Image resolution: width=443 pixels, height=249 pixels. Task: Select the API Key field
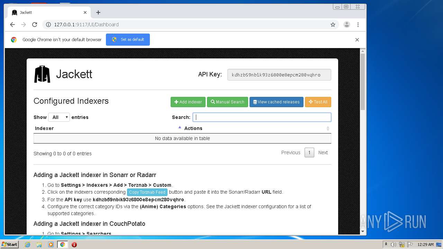(x=279, y=75)
